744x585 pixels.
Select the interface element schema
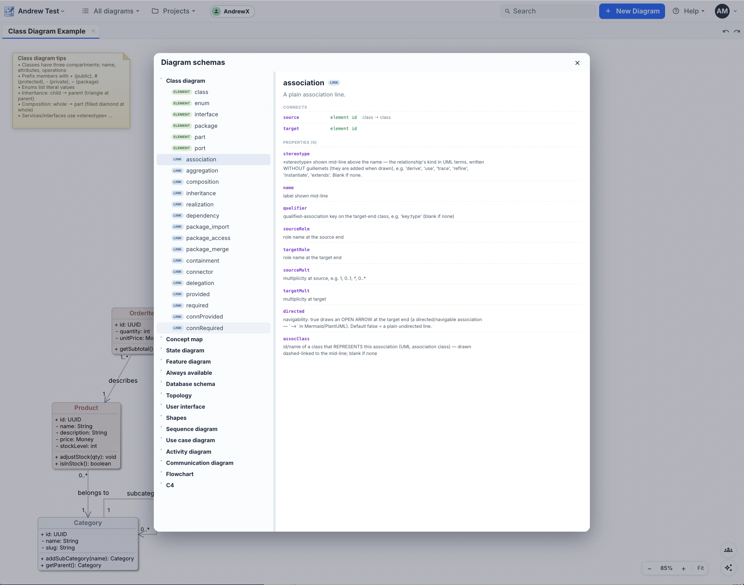(214, 114)
